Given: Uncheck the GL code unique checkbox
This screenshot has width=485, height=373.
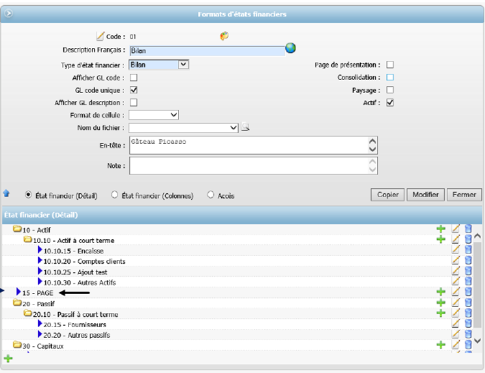Looking at the screenshot, I should point(134,90).
